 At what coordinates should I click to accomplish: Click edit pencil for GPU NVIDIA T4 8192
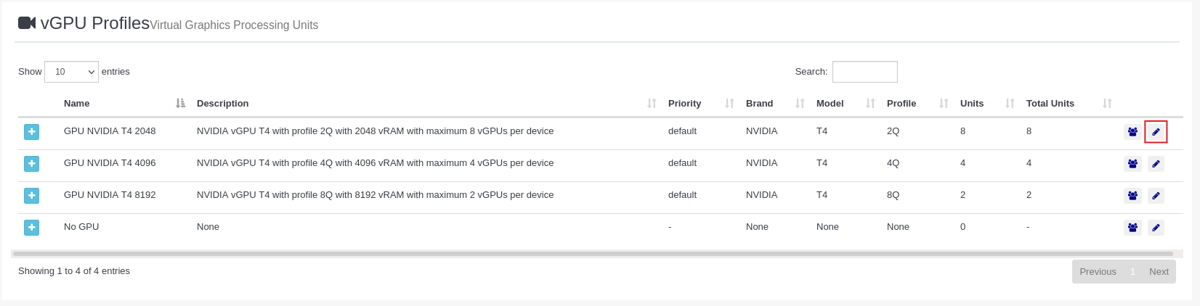pyautogui.click(x=1156, y=196)
